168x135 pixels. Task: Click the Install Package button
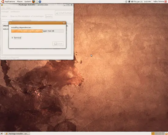64,13
